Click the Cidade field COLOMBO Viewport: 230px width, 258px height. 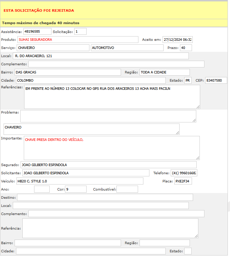91,80
